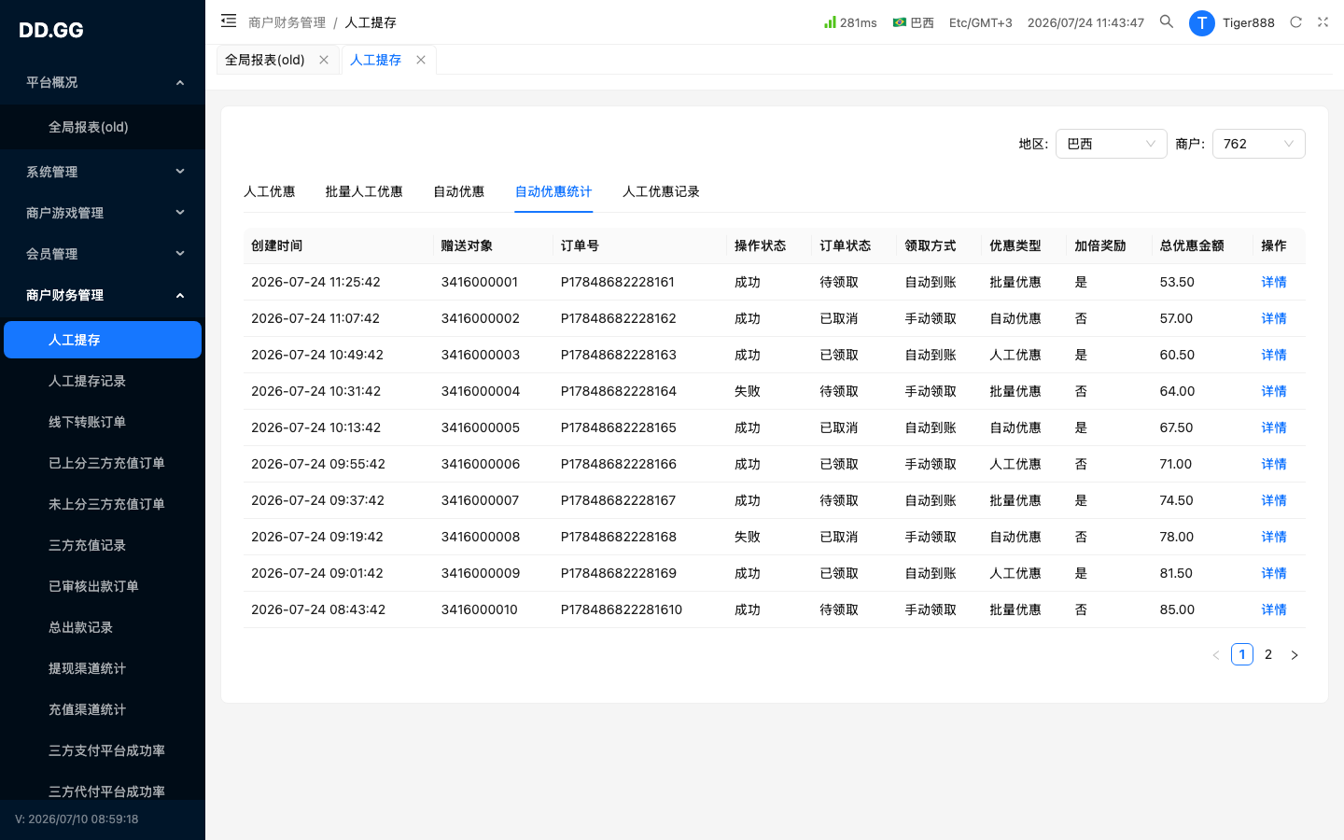Click the DD.GG logo
1344x840 pixels.
51,30
